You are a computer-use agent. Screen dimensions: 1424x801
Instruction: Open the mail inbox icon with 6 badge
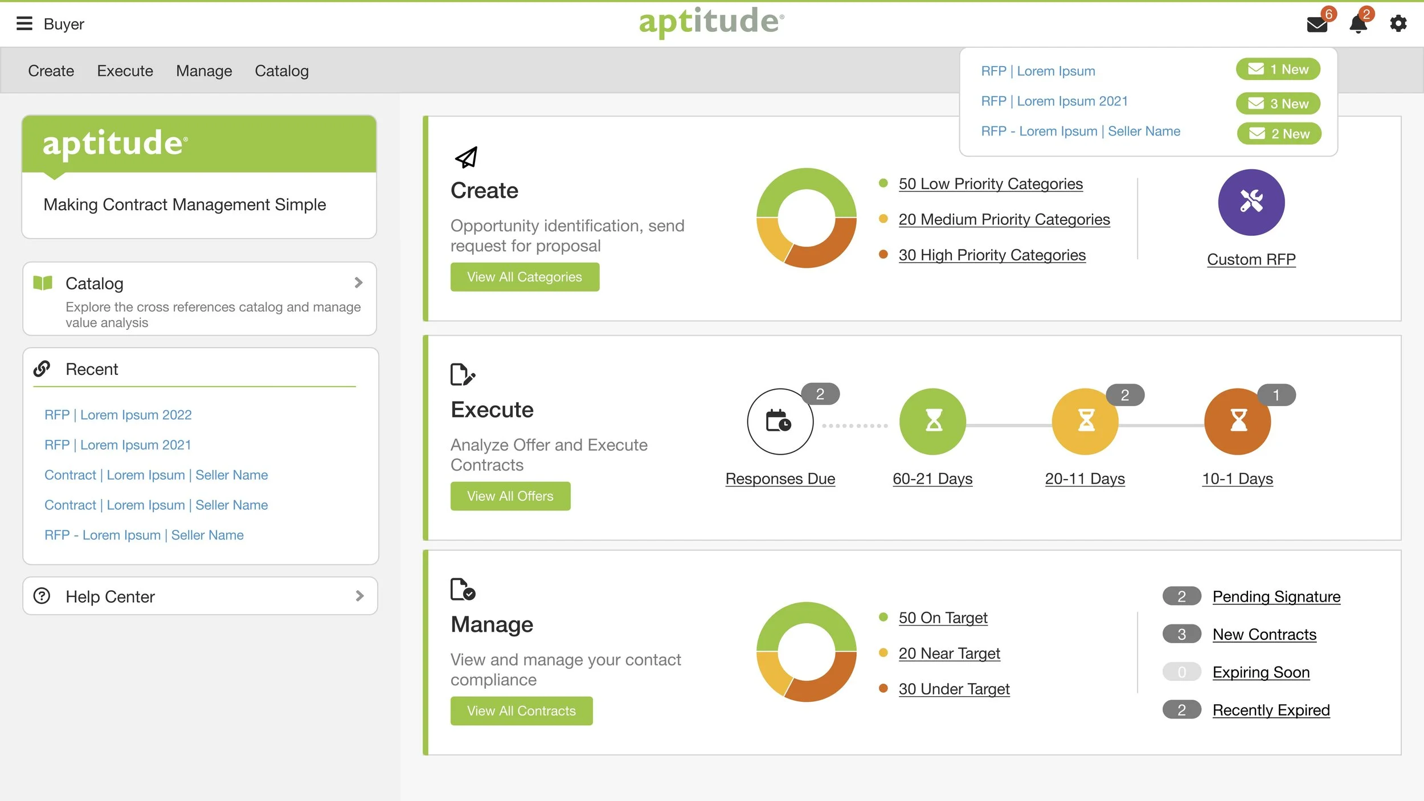point(1317,24)
